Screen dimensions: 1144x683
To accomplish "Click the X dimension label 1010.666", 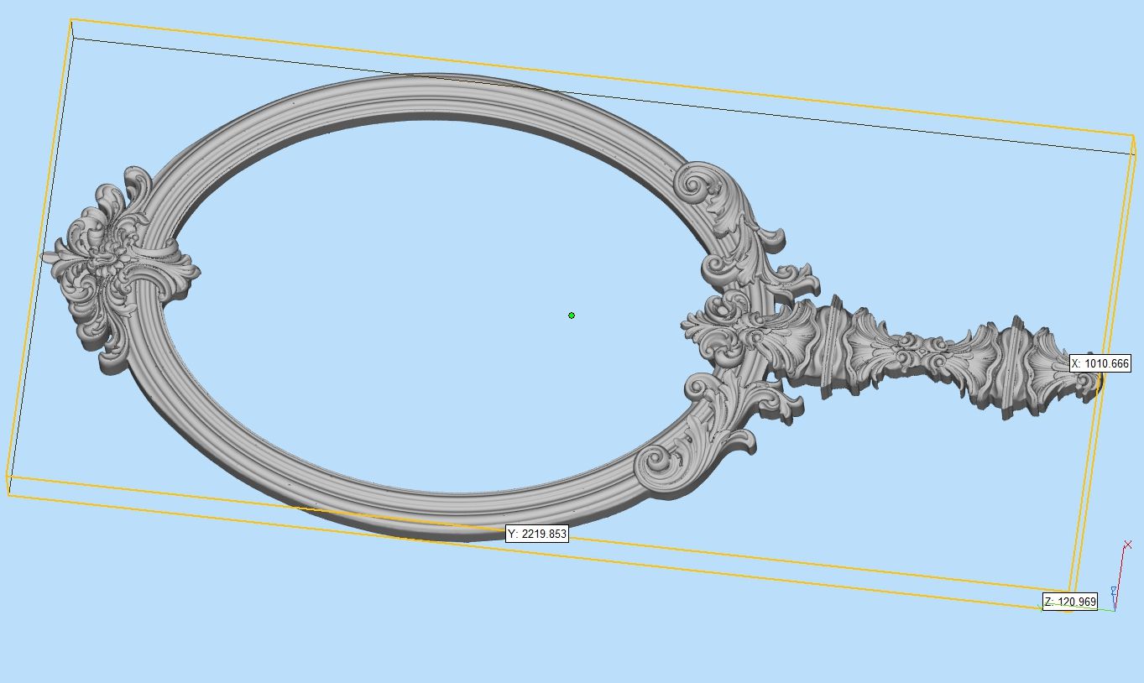I will 1100,363.
